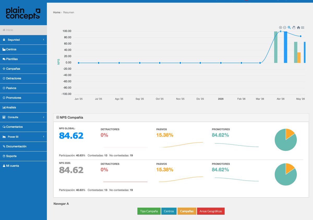
Task: Click the May '26 data point on the line
Action: [x=300, y=36]
